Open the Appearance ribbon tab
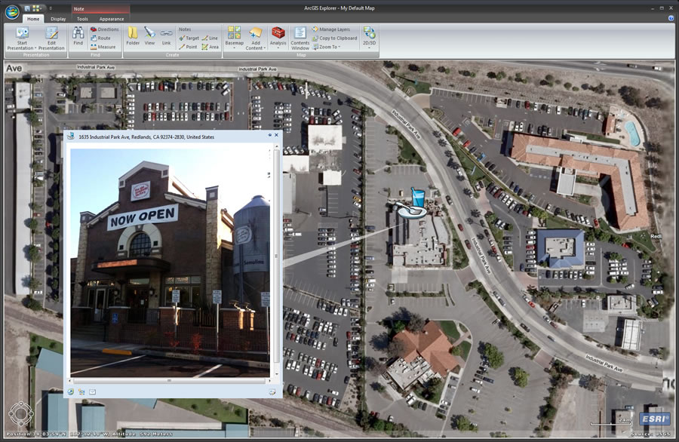679x442 pixels. (x=112, y=19)
